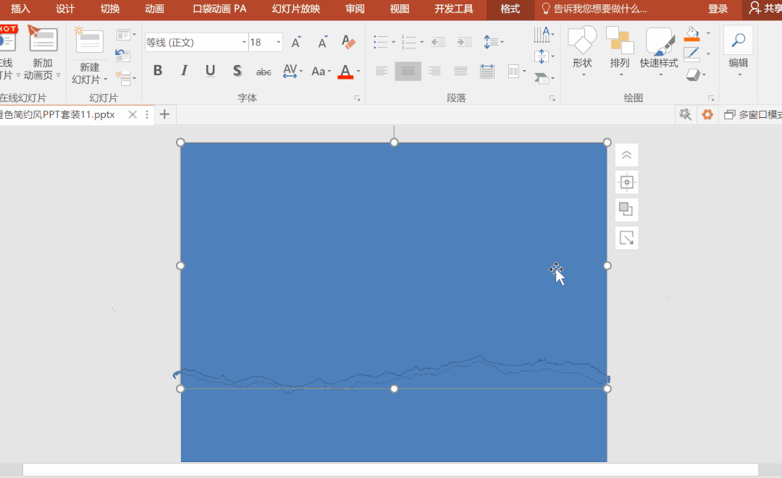Screen dimensions: 782x478
Task: Close the pptx document tab
Action: 133,114
